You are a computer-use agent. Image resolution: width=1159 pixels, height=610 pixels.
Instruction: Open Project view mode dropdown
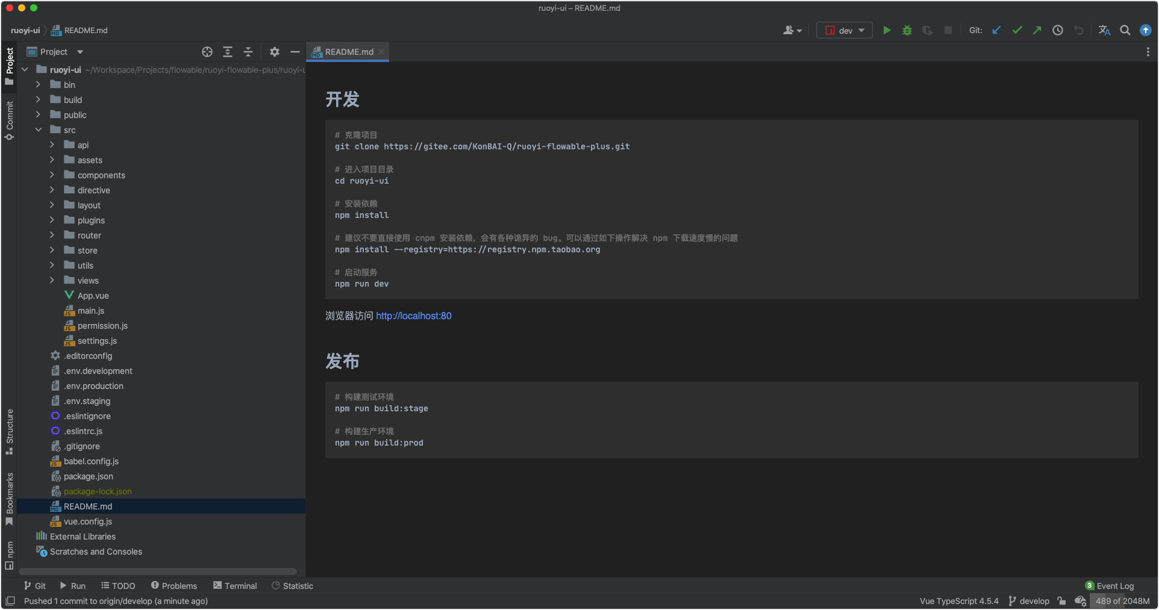pos(80,52)
